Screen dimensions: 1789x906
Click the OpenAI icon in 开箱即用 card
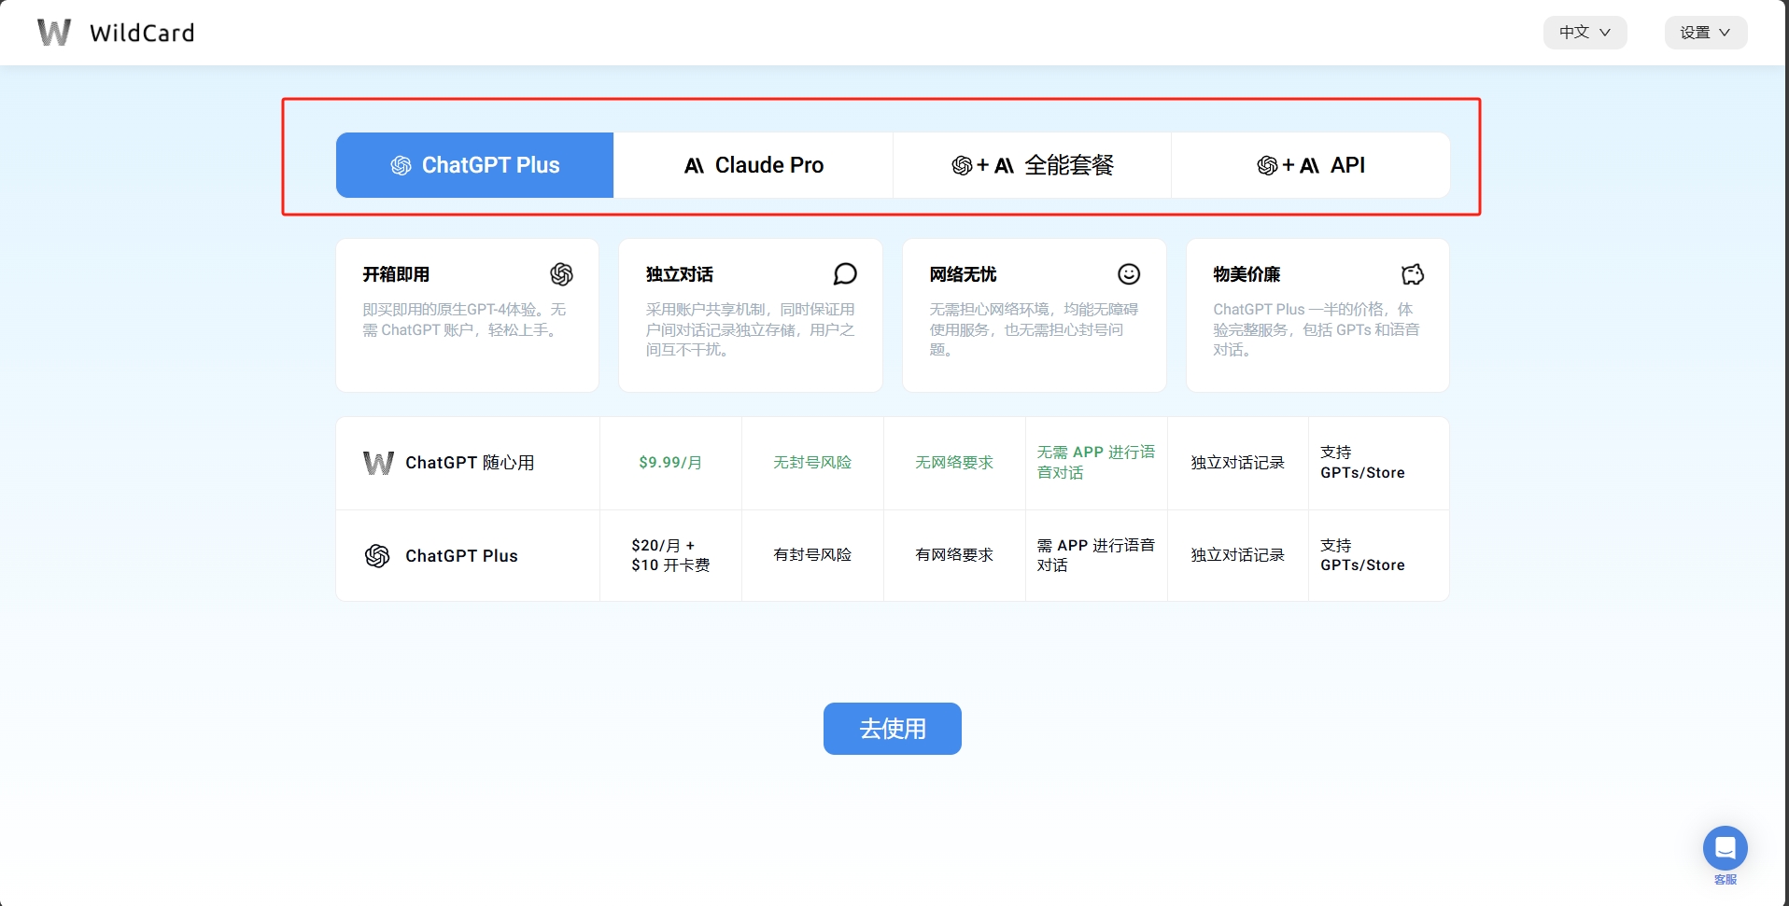561,273
